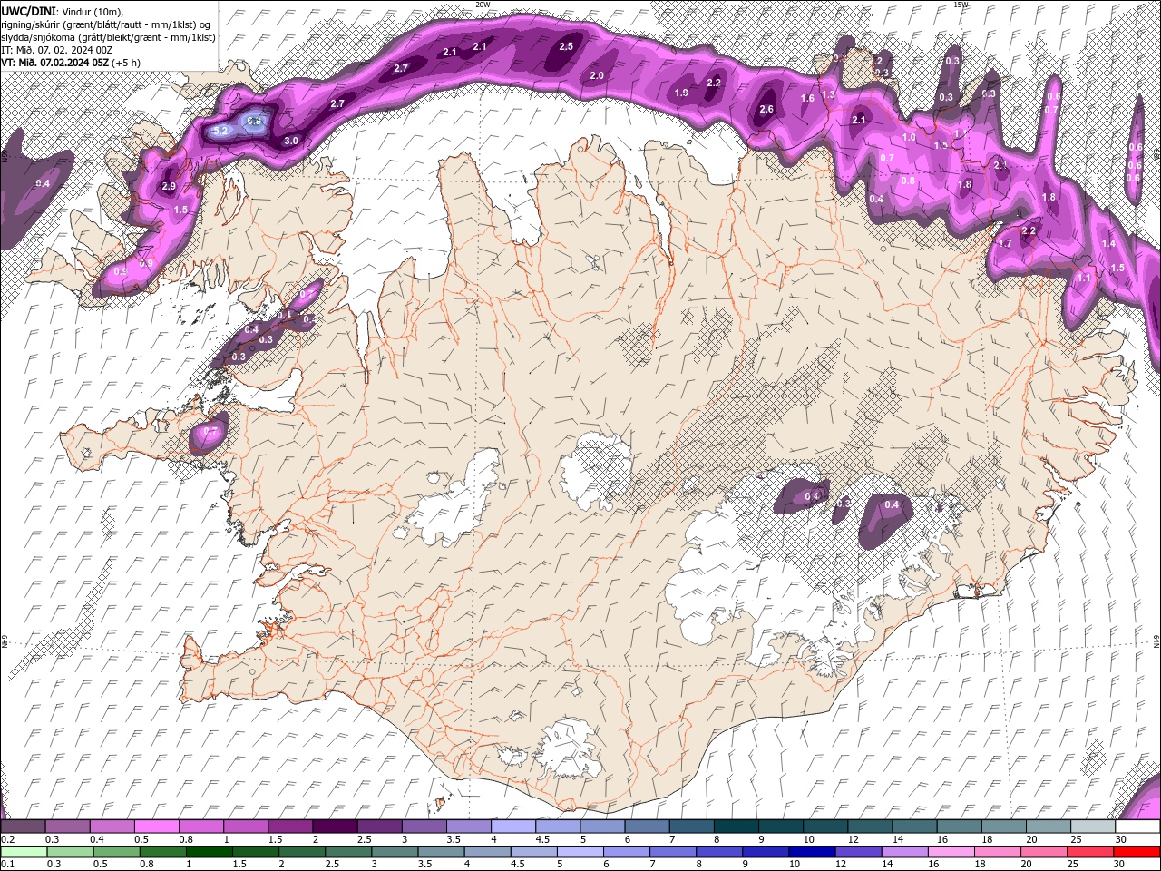Click the 2.0 snowfall value on map
Image resolution: width=1161 pixels, height=871 pixels.
pos(597,75)
